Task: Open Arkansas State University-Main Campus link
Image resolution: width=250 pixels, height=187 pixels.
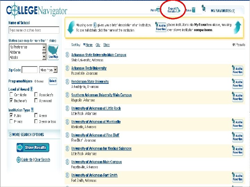Action: tap(99, 55)
